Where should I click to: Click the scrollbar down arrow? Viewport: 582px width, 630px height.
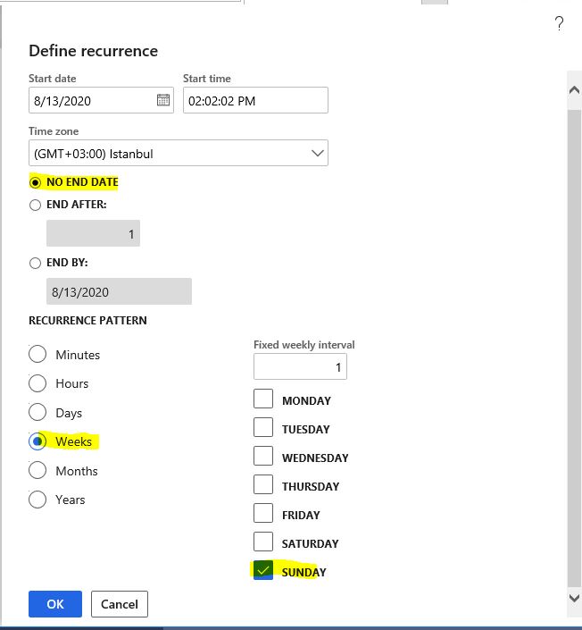tap(574, 598)
